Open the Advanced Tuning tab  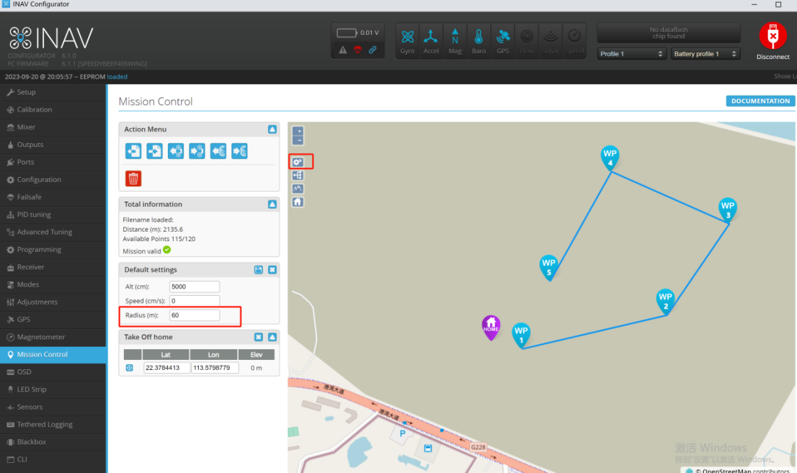coord(53,233)
